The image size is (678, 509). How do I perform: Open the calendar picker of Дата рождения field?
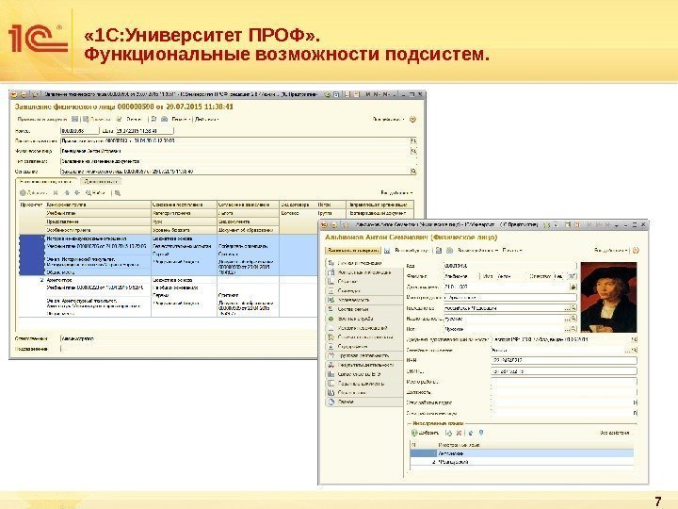(x=573, y=287)
